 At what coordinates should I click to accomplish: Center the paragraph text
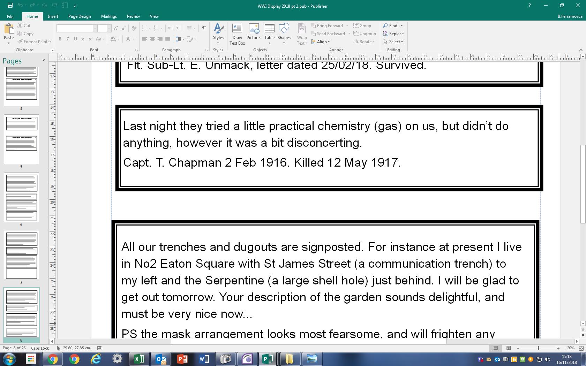point(152,39)
